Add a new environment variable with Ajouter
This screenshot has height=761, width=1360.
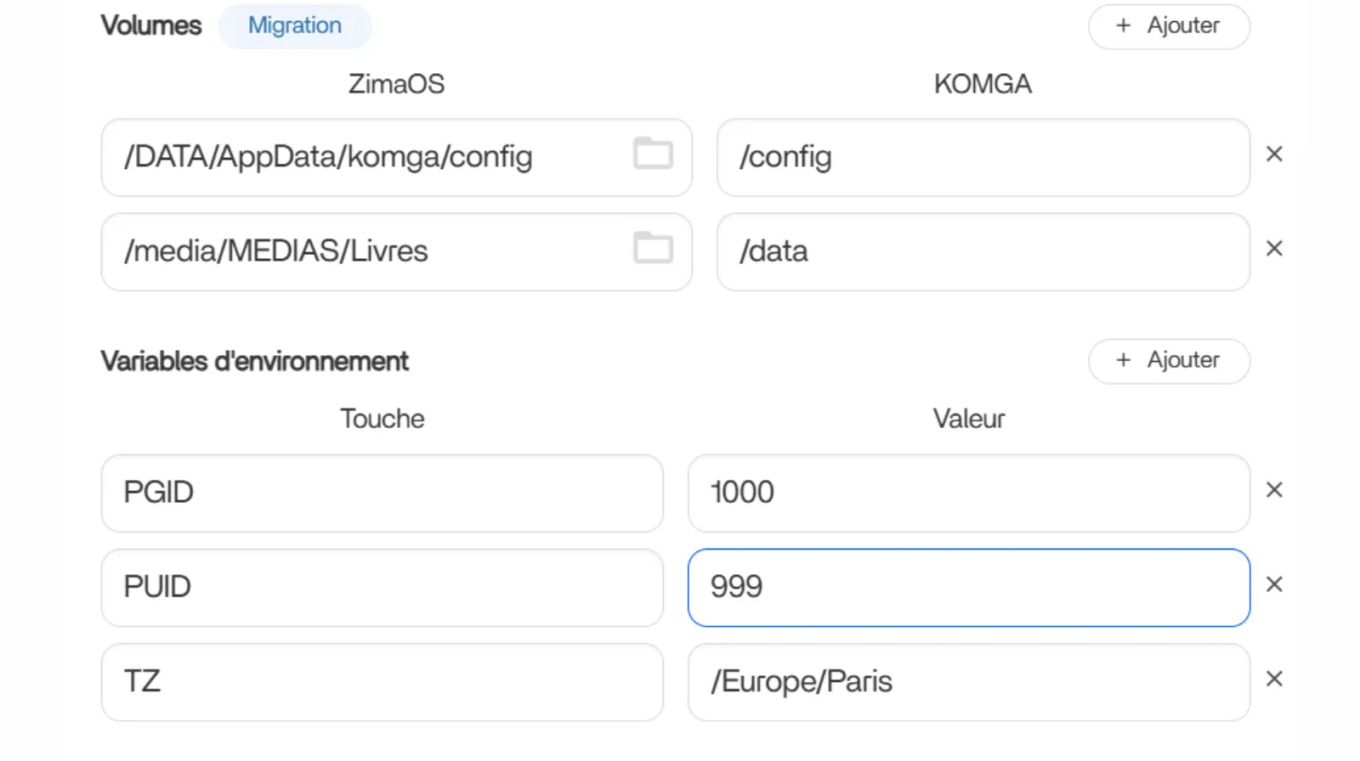tap(1168, 361)
